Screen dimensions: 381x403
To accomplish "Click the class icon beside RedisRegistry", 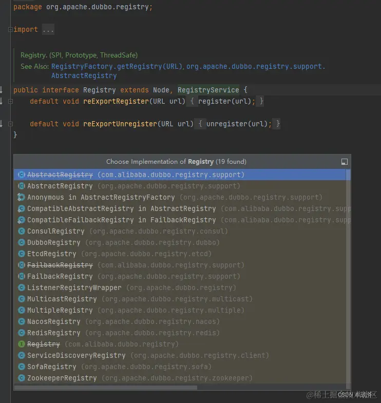I will [x=22, y=333].
